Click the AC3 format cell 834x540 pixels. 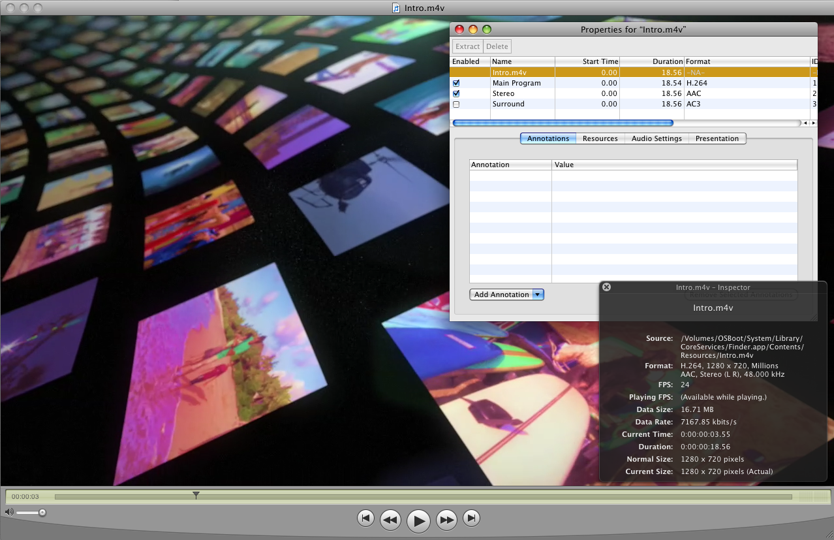[693, 104]
